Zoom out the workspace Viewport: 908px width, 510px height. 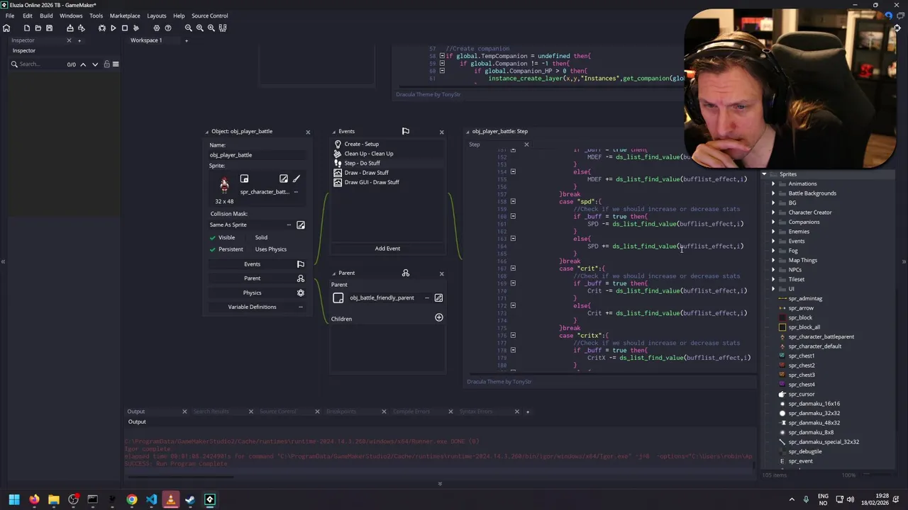(x=189, y=28)
